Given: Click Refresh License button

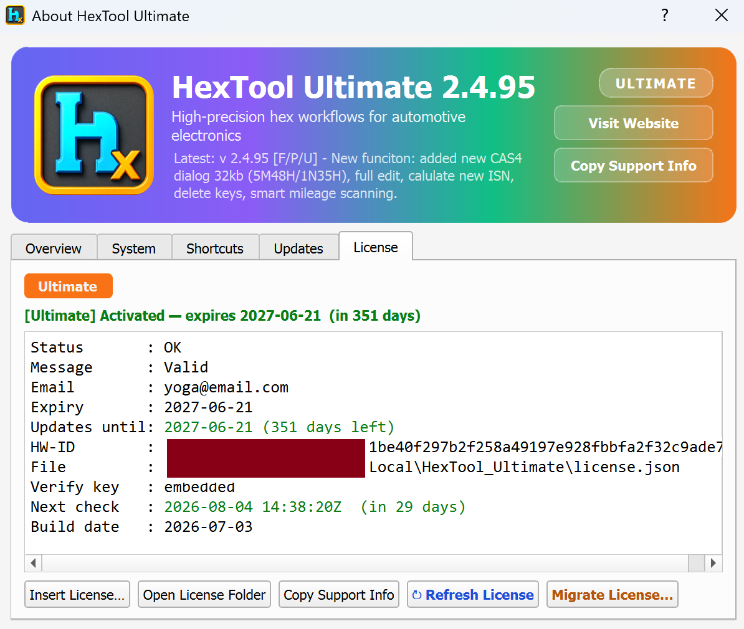Looking at the screenshot, I should (472, 594).
